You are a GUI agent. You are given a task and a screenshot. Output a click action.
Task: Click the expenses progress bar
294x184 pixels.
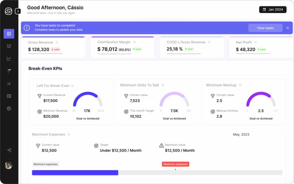pos(157,173)
